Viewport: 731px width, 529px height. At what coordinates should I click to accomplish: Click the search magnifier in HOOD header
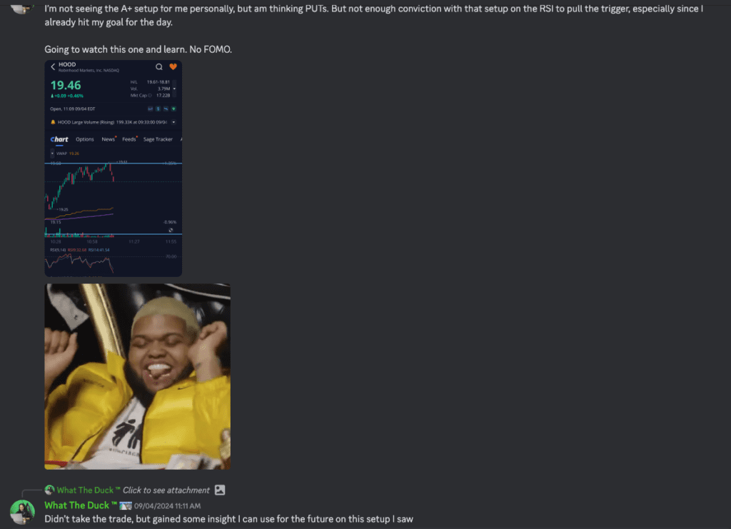pyautogui.click(x=159, y=66)
